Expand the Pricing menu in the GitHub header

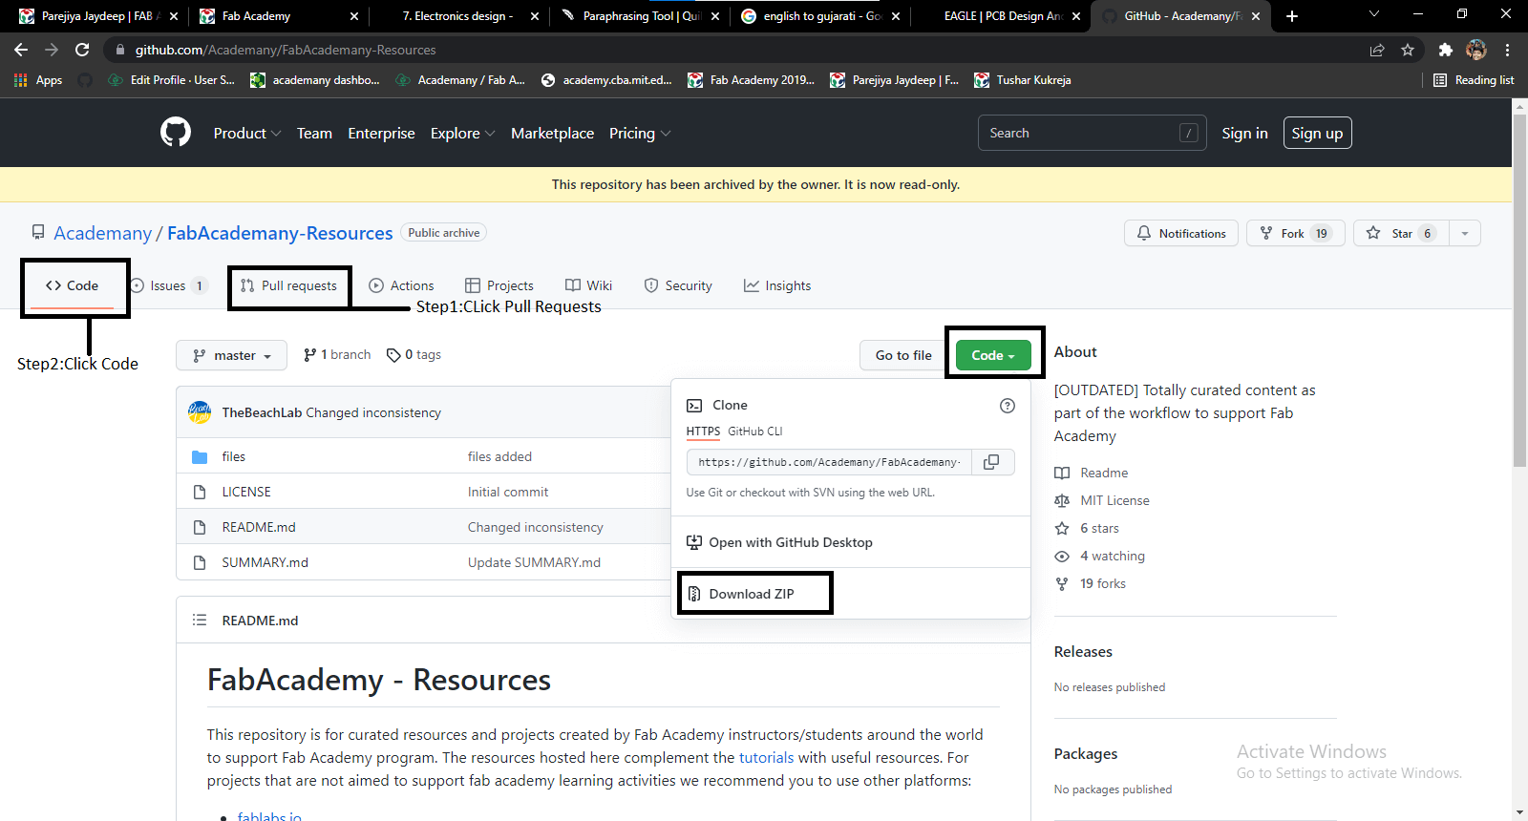click(x=640, y=133)
